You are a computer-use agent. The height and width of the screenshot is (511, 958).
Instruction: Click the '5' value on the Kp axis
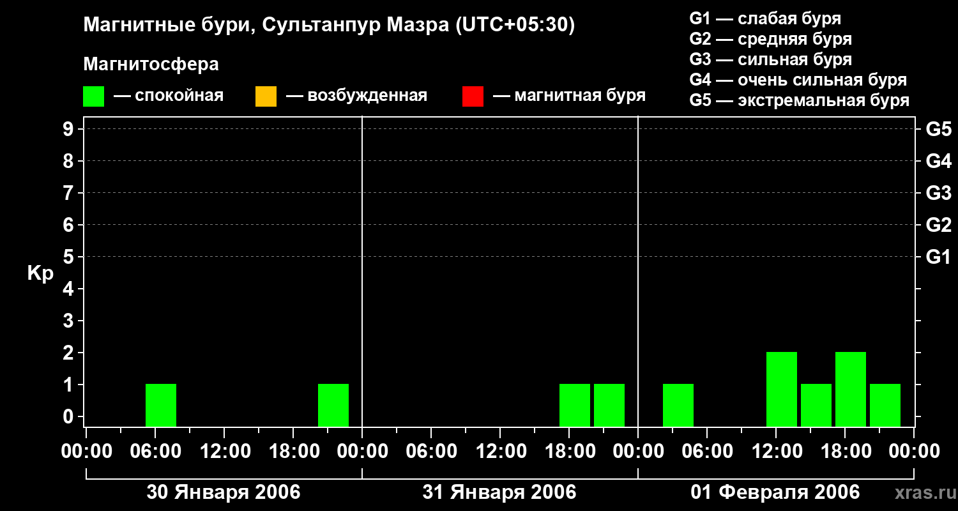pyautogui.click(x=69, y=257)
